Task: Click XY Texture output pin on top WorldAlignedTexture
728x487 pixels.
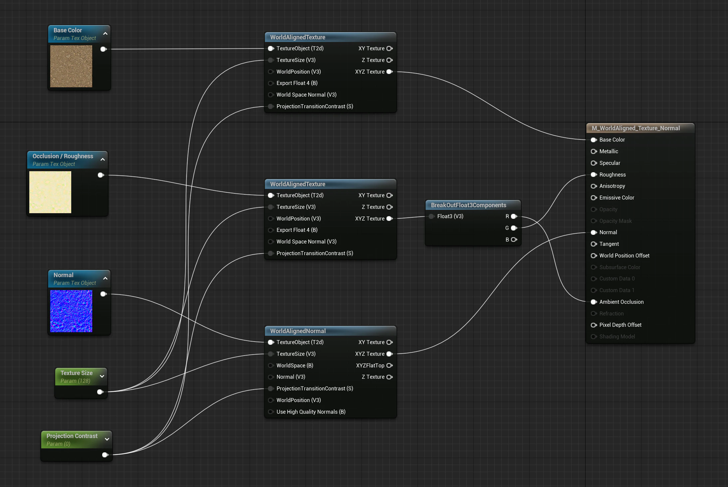Action: click(x=389, y=49)
